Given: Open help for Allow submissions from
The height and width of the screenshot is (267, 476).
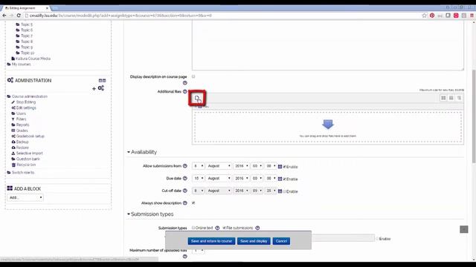Looking at the screenshot, I should pos(185,166).
